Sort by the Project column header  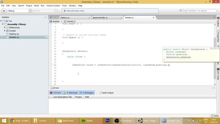pyautogui.click(x=78, y=97)
